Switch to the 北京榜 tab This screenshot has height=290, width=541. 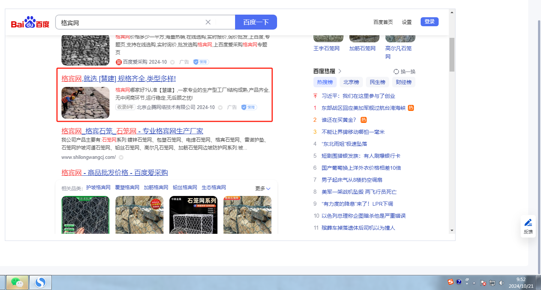[x=351, y=82]
